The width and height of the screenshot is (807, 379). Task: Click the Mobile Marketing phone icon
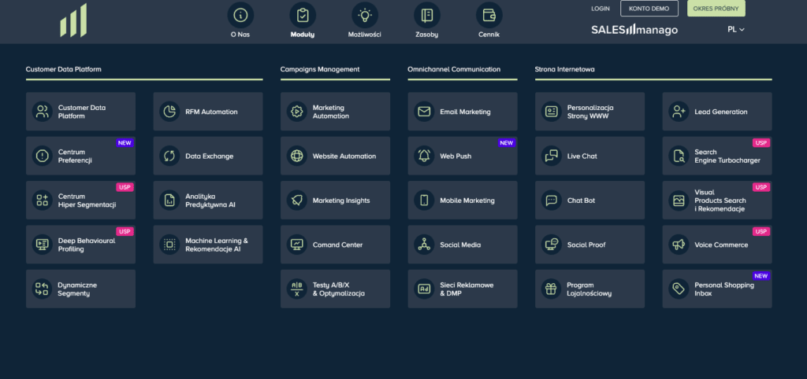(424, 201)
